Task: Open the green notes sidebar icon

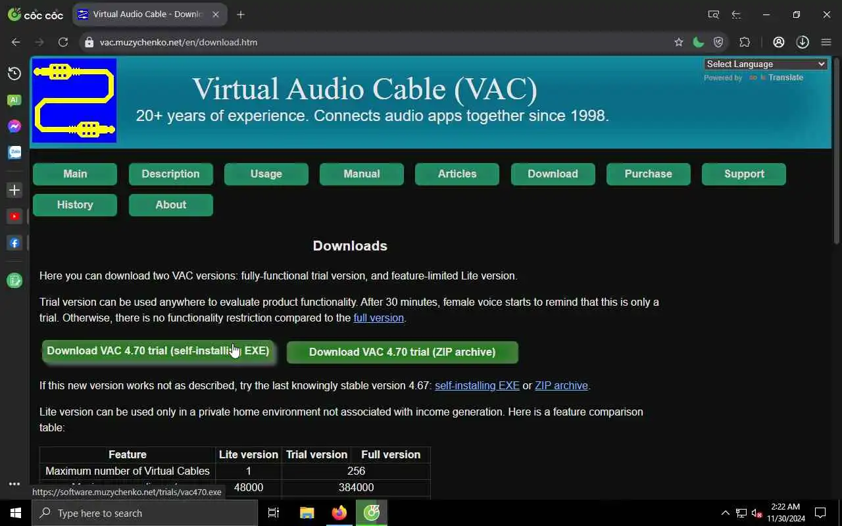Action: pyautogui.click(x=14, y=280)
